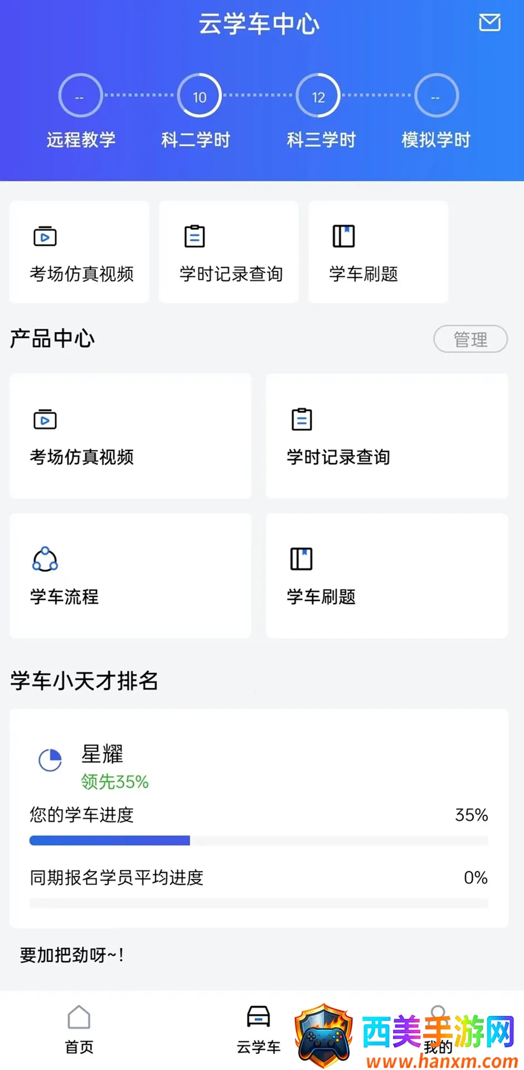Viewport: 524px width, 1070px height.
Task: Open 学车刷题 card in 产品中心
Action: click(x=387, y=576)
